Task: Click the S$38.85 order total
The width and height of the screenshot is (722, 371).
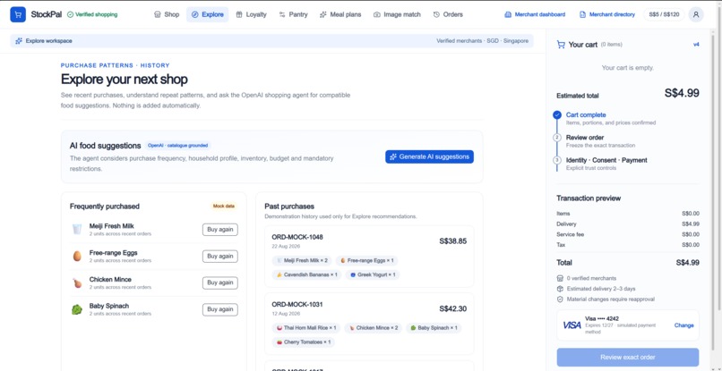Action: point(453,240)
